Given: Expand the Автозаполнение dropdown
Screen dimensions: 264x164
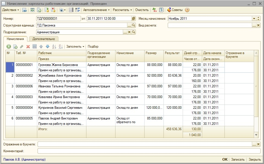Looking at the screenshot, I should tap(96, 10).
